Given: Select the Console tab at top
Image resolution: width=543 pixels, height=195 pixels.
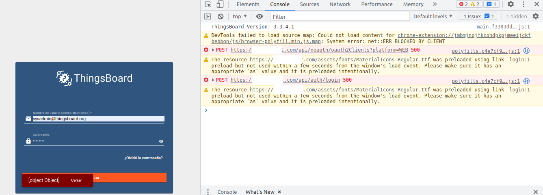Looking at the screenshot, I should point(280,4).
